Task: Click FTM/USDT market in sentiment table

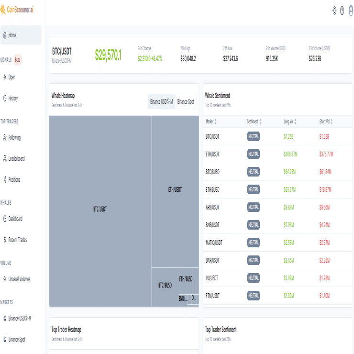Action: tap(212, 296)
